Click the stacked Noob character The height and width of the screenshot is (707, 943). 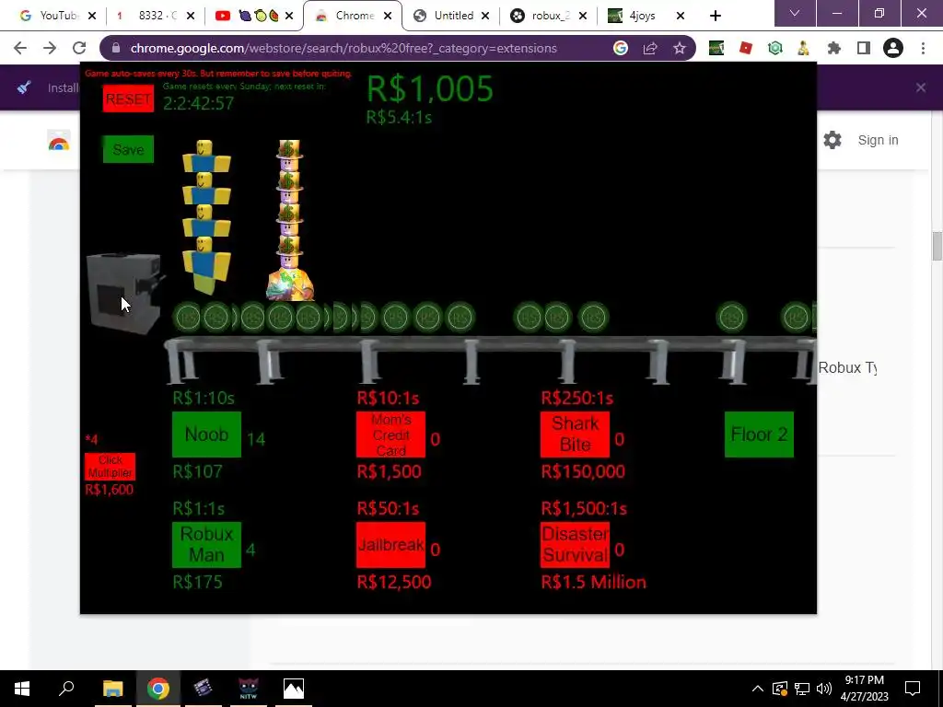click(206, 217)
